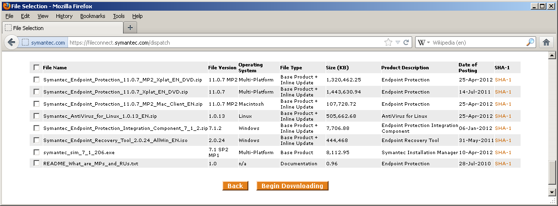The width and height of the screenshot is (558, 206).
Task: Click file name symantec_sim_7_1_206.exe
Action: 79,152
